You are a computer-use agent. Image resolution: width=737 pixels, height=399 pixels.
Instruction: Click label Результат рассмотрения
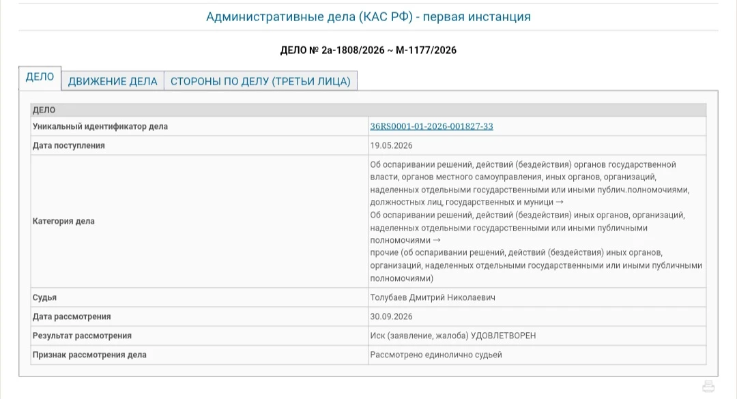pos(82,336)
